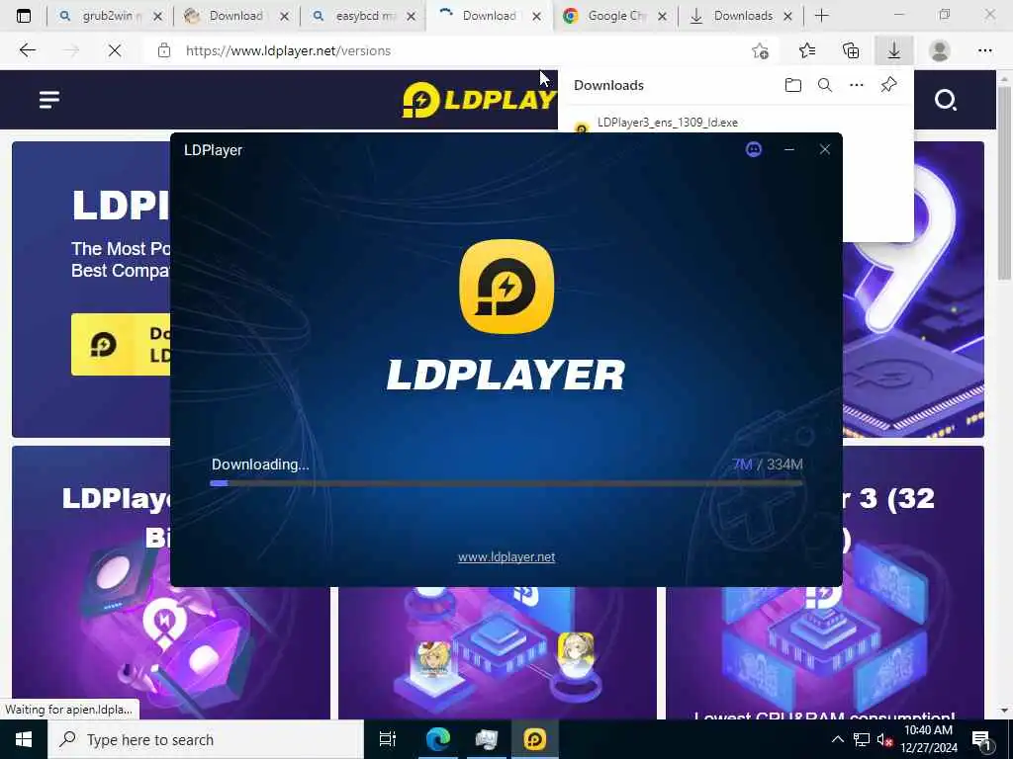Open the Collections panel
The height and width of the screenshot is (759, 1013).
[x=851, y=50]
